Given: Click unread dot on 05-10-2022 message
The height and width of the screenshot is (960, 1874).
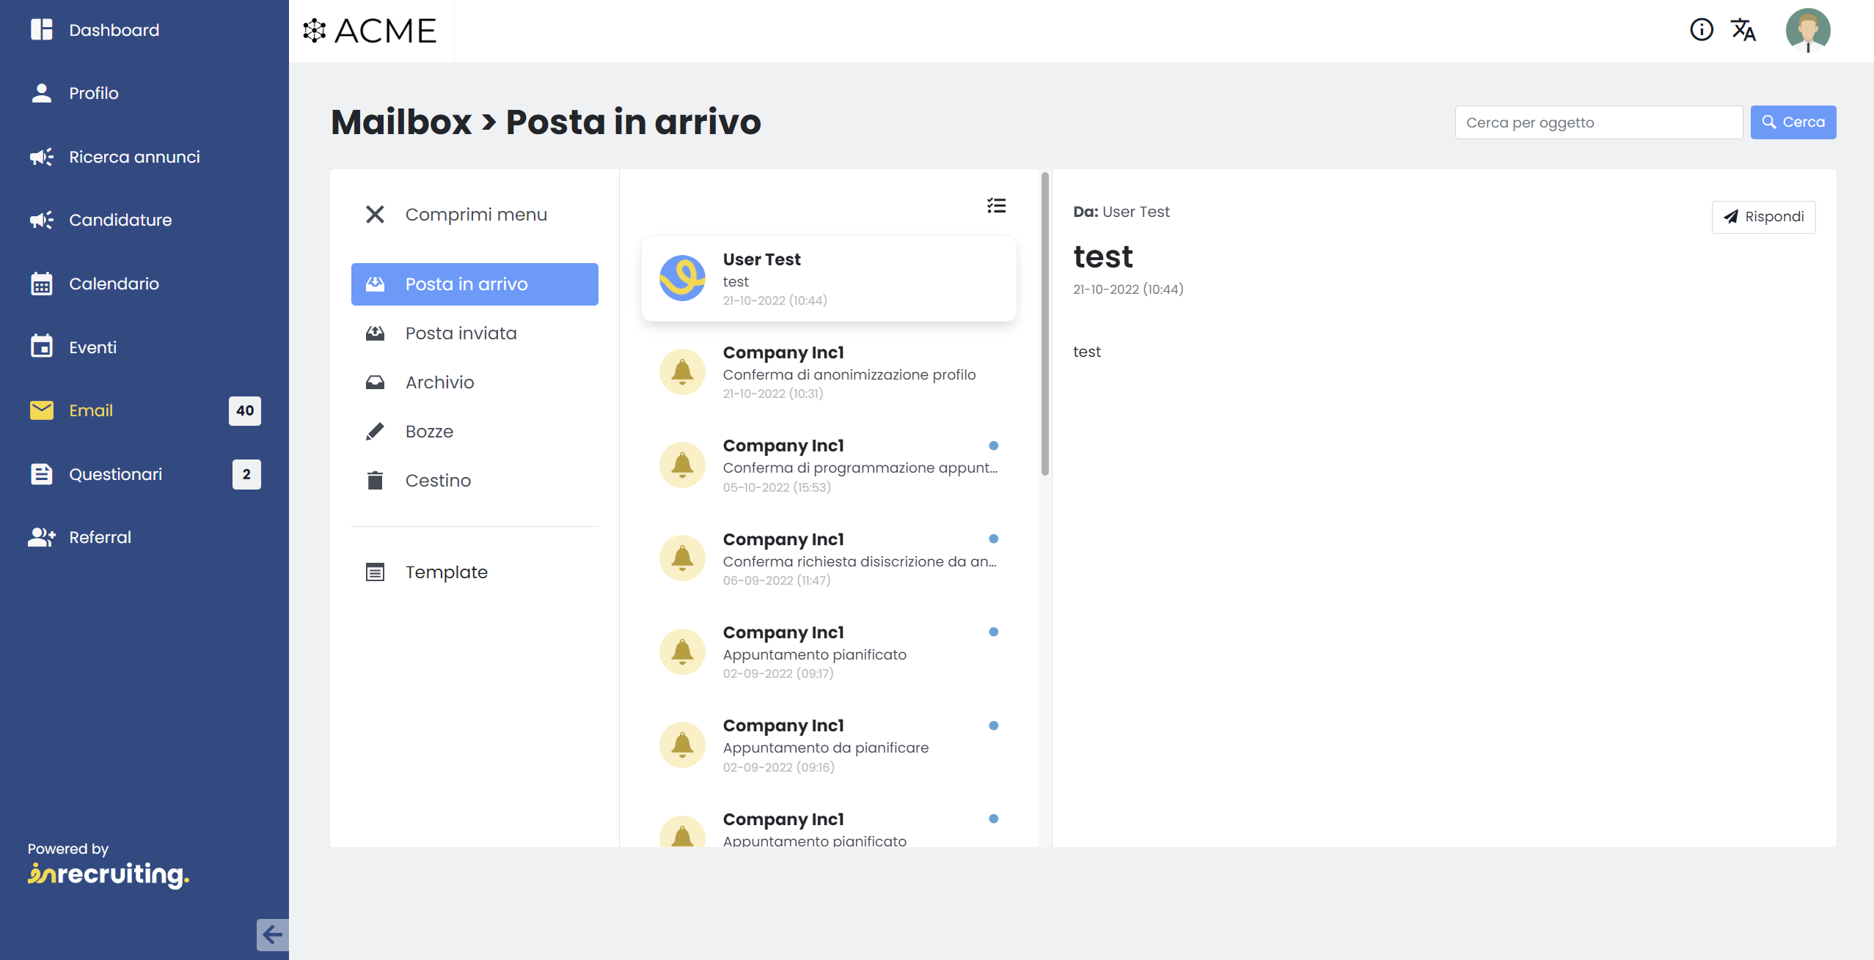Looking at the screenshot, I should (993, 446).
